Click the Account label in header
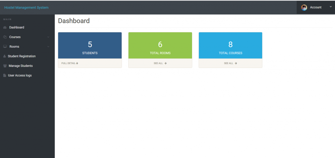 pyautogui.click(x=316, y=8)
